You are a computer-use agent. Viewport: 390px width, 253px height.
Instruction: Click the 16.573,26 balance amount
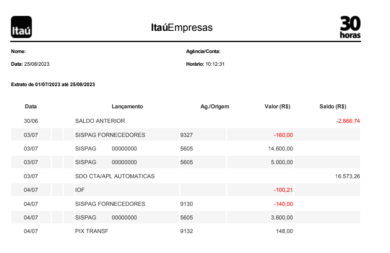click(x=347, y=176)
